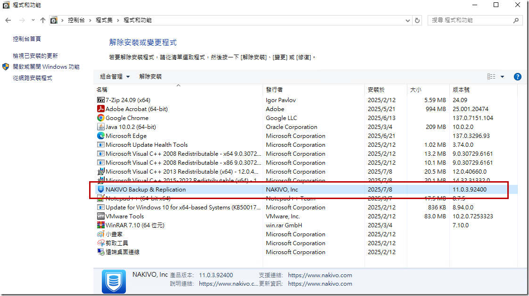The image size is (529, 296).
Task: Open the recent locations dropdown chevron
Action: coord(33,20)
